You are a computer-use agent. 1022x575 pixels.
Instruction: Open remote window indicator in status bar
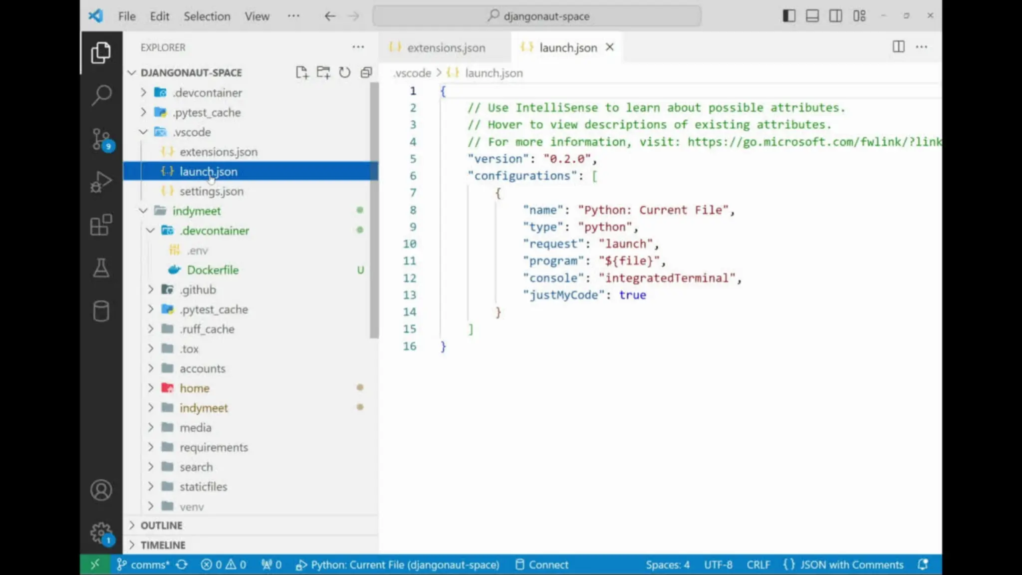94,565
